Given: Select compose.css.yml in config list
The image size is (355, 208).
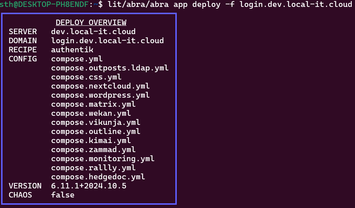Looking at the screenshot, I should (x=86, y=77).
